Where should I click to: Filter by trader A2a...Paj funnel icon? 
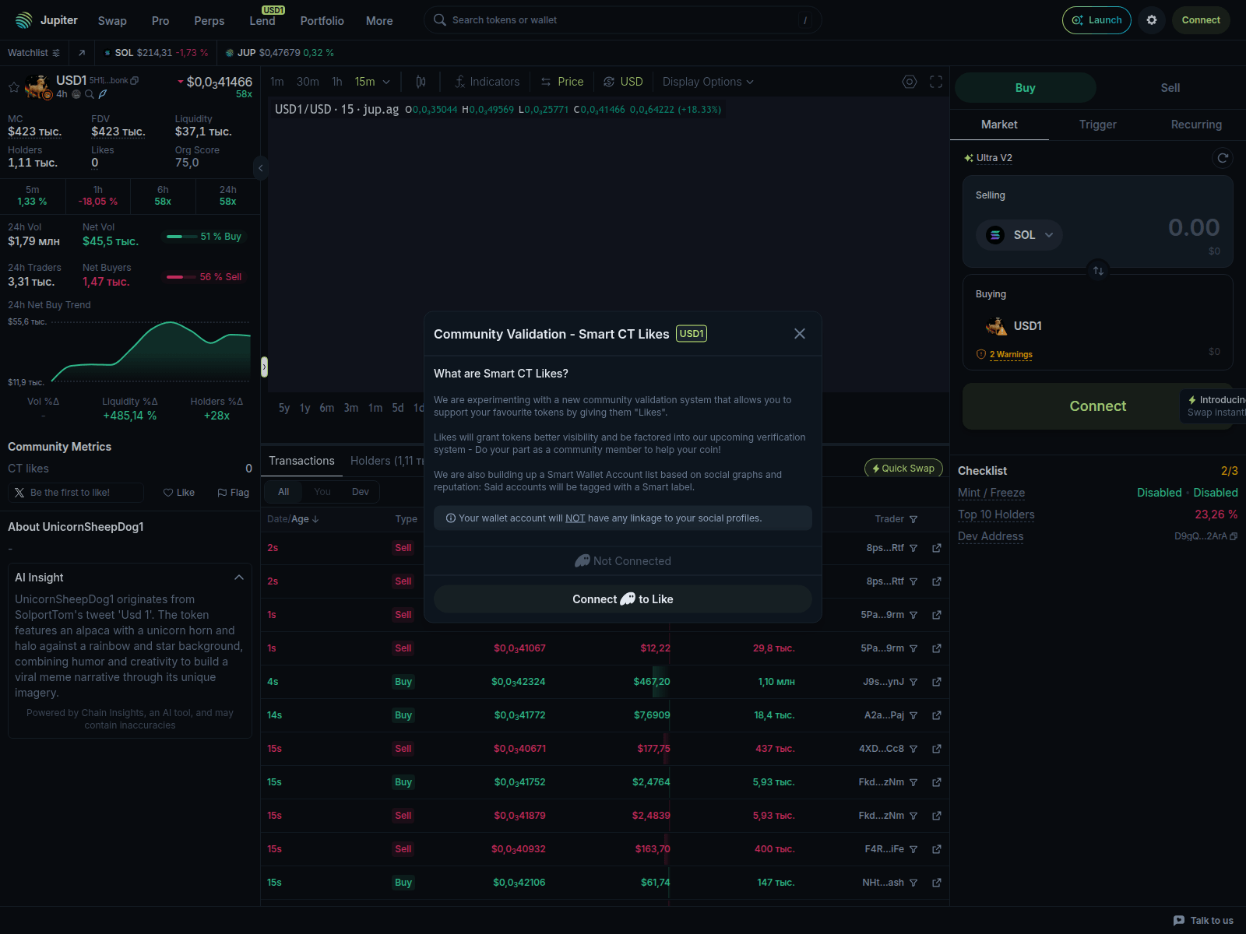click(x=913, y=715)
